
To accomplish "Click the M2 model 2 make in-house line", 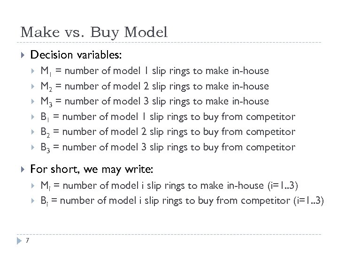I will click(x=155, y=86).
